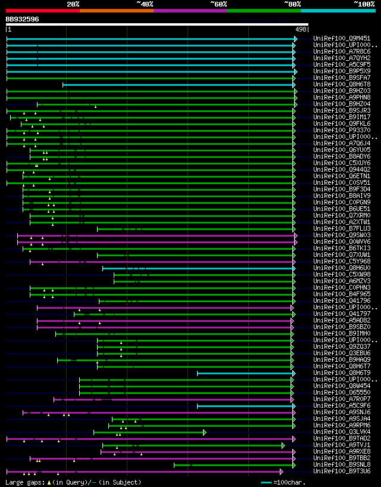Select the UniRef100_A7QYH2 label
The height and width of the screenshot is (487, 381).
click(342, 58)
